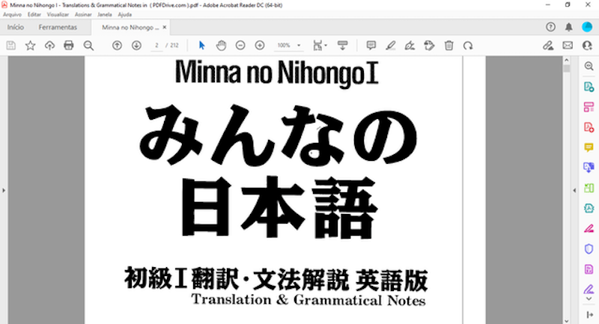599x324 pixels.
Task: Switch to the Ferramentas tab
Action: tap(58, 27)
